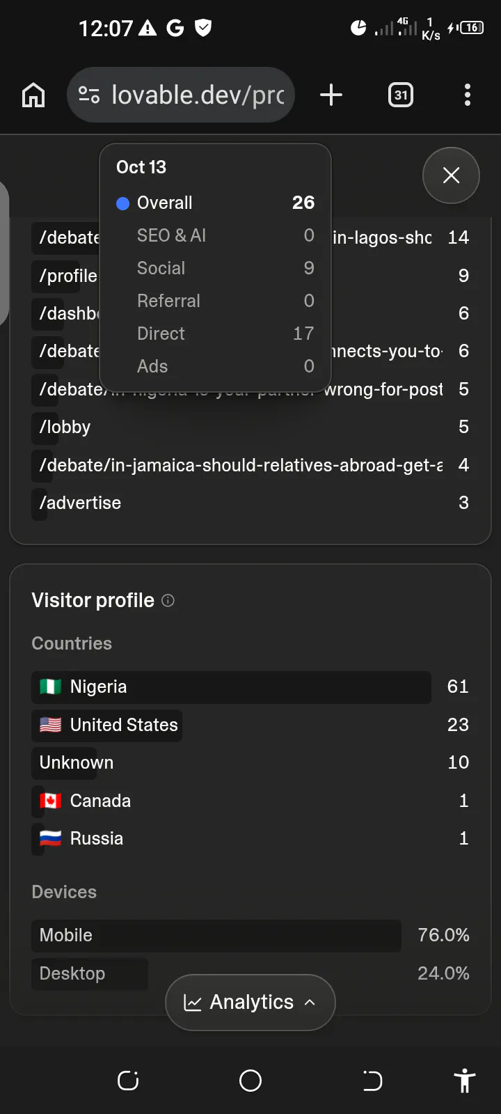The width and height of the screenshot is (501, 1114).
Task: Tap the Android home circle button
Action: pos(250,1081)
